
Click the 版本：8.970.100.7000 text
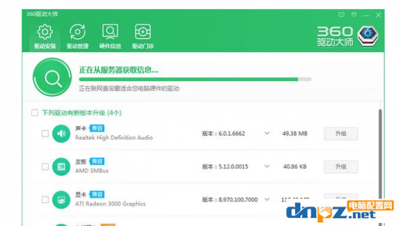230,200
